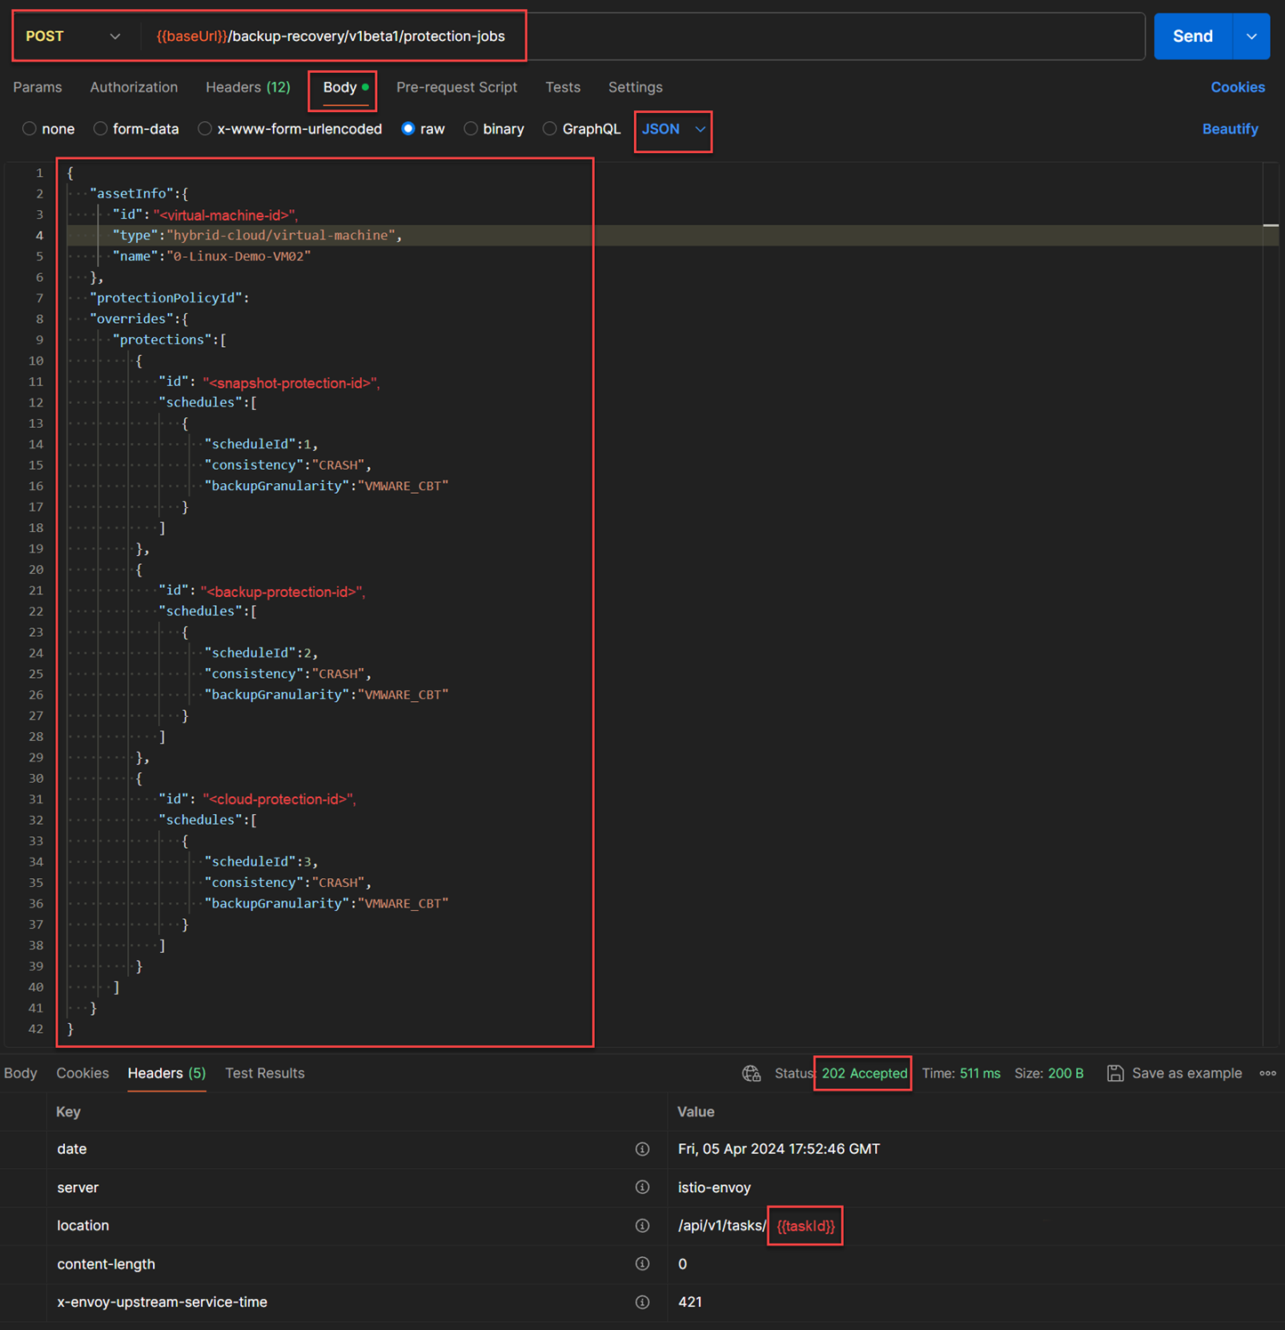Click the <snapshot-protection-id> placeholder text

click(291, 383)
